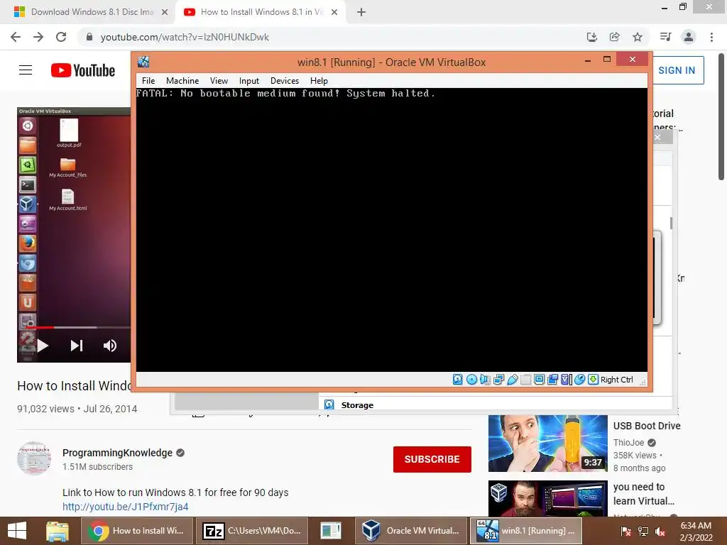This screenshot has width=727, height=545.
Task: Click the green arrow host key icon
Action: pos(593,380)
